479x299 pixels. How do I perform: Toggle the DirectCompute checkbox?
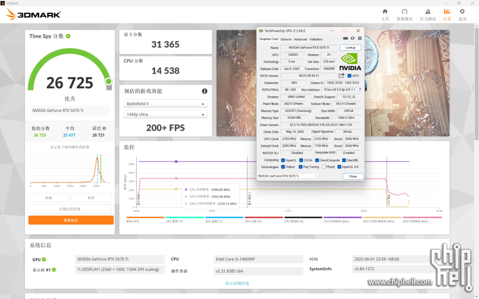317,160
